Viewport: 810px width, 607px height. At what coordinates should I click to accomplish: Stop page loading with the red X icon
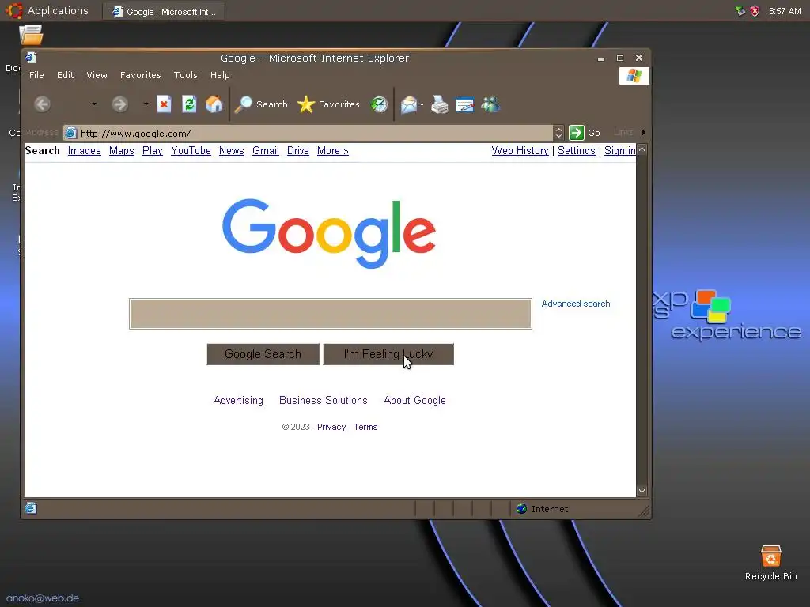(164, 104)
